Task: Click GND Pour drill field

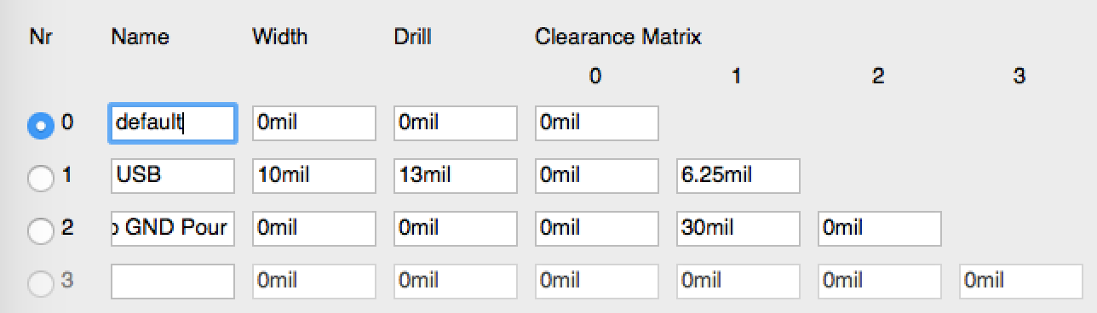Action: pos(456,229)
